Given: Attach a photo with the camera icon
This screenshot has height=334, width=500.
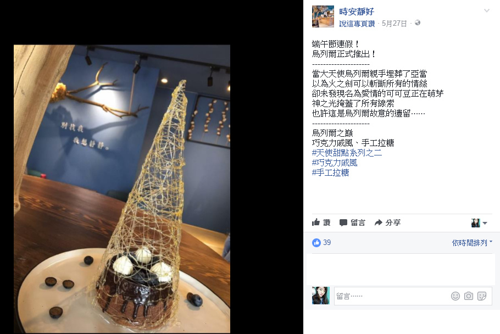Looking at the screenshot, I should [x=469, y=296].
